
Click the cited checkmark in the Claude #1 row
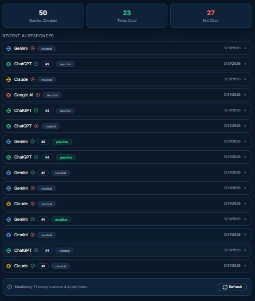pos(33,266)
